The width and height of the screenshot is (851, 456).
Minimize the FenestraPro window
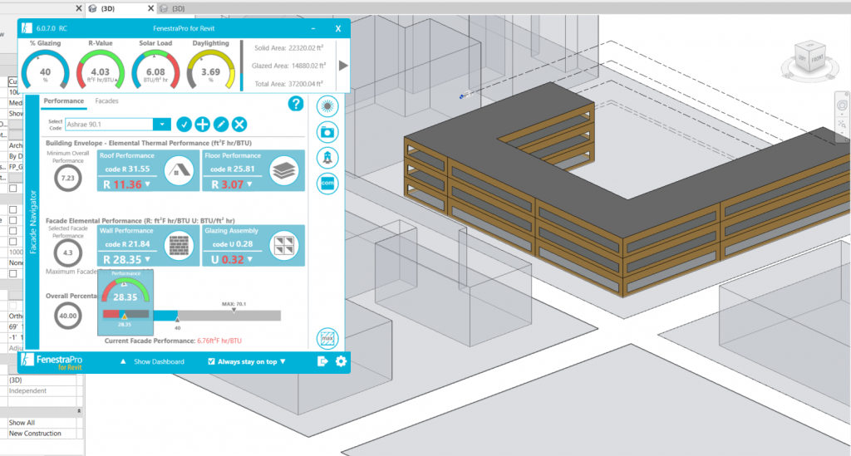pos(313,28)
